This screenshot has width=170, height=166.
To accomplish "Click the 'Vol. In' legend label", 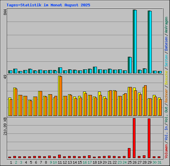I will tap(166, 133).
